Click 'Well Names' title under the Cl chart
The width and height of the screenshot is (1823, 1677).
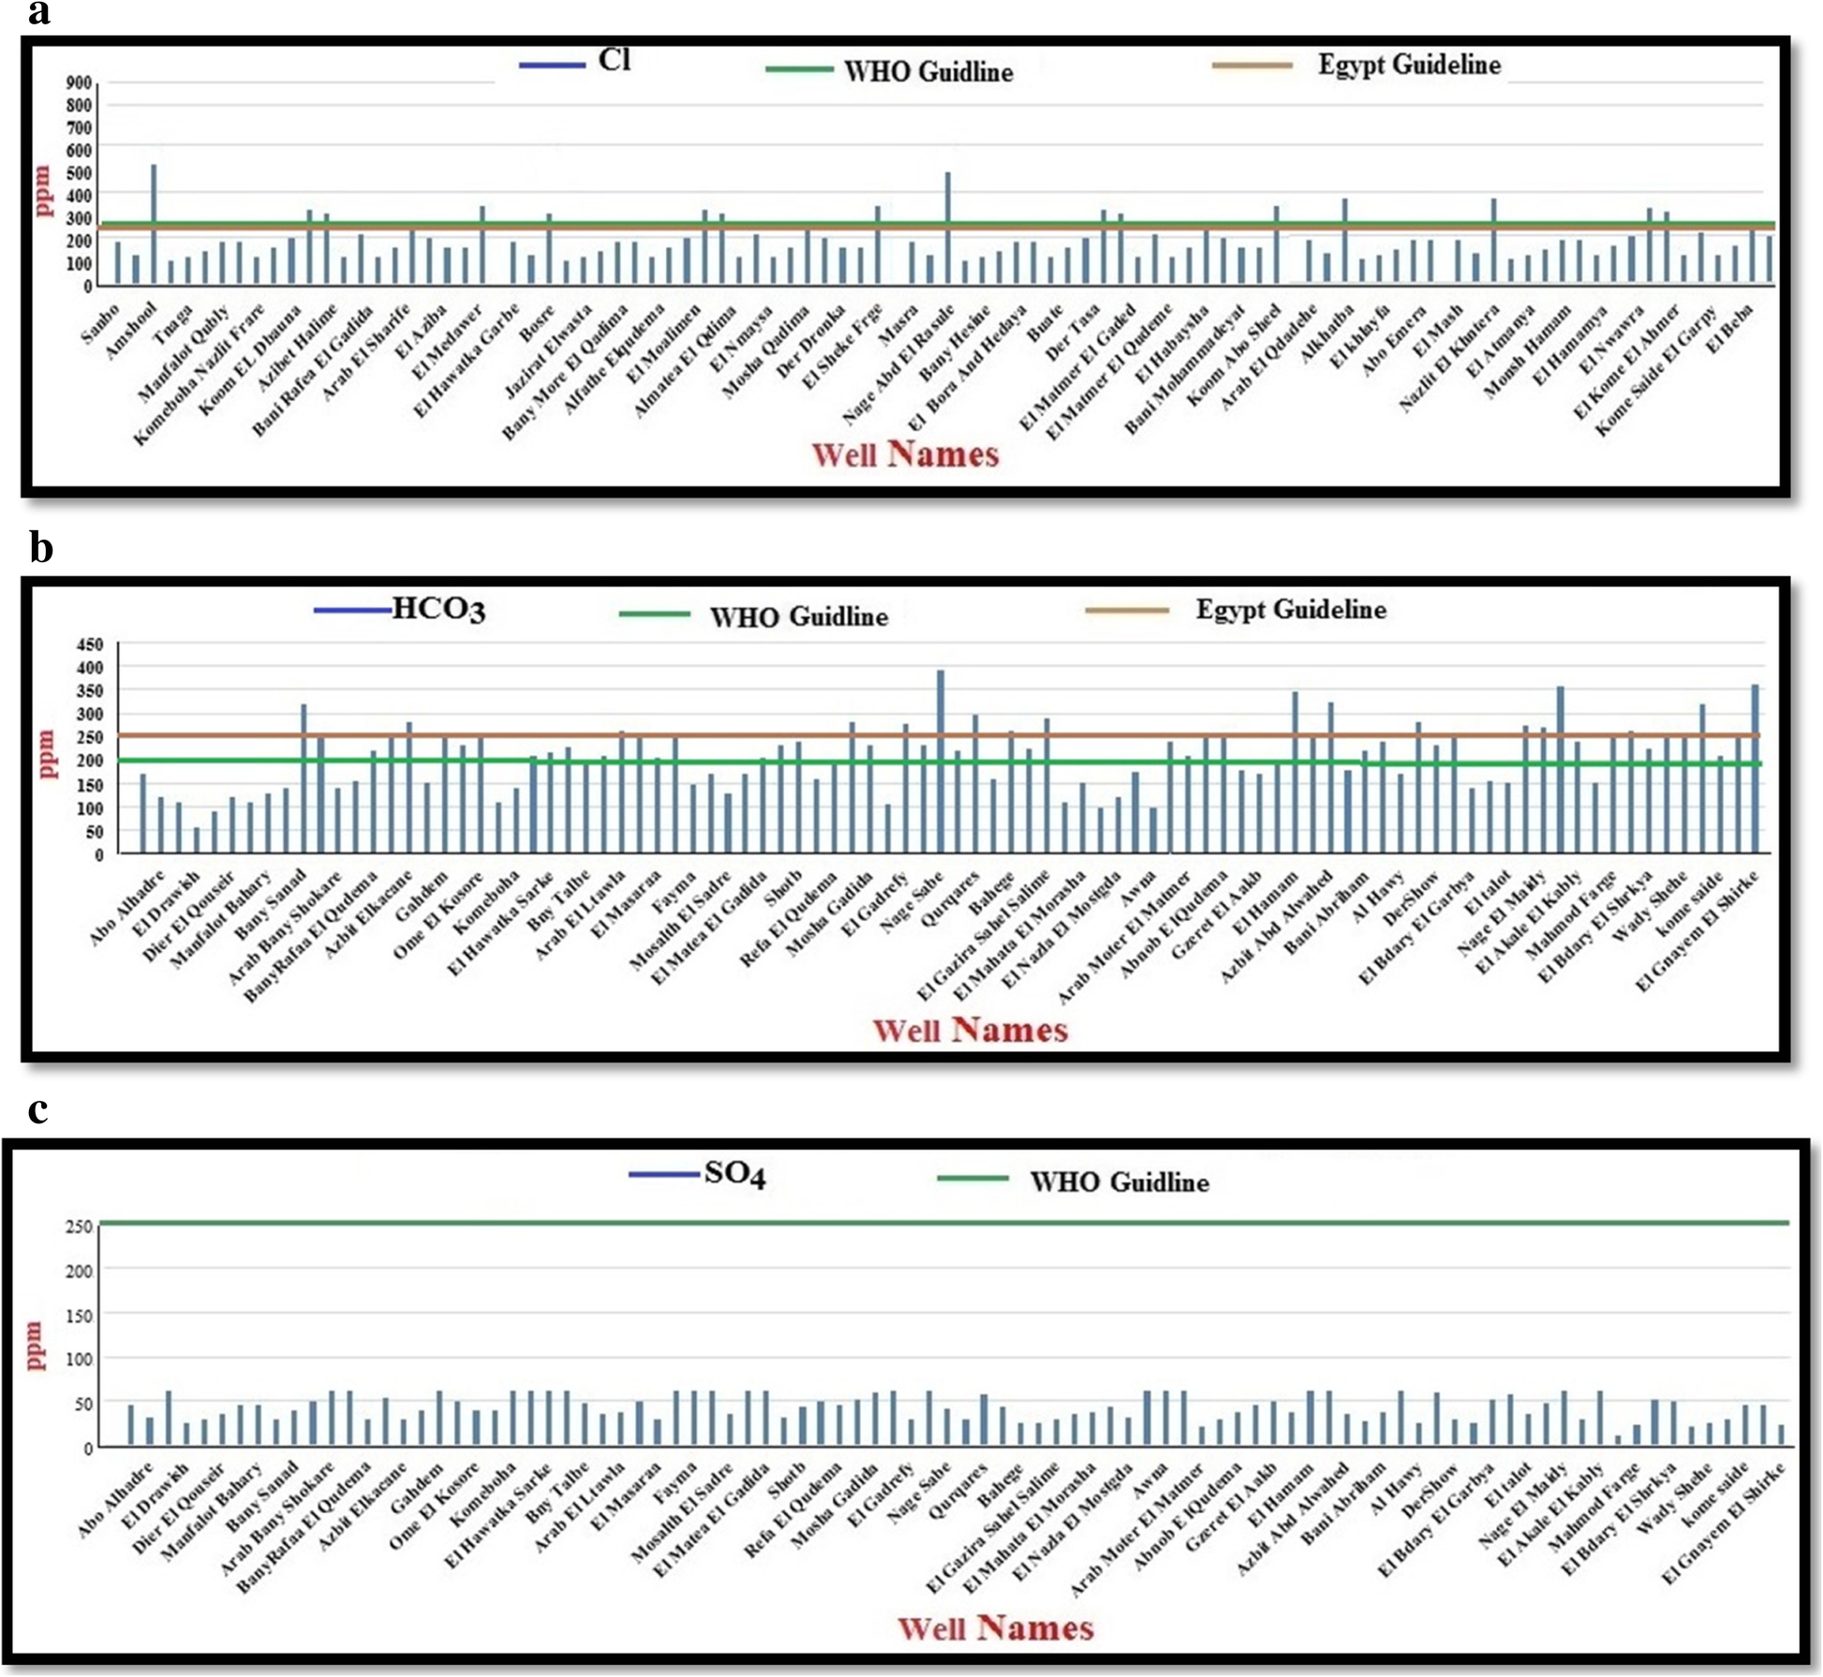[x=906, y=454]
